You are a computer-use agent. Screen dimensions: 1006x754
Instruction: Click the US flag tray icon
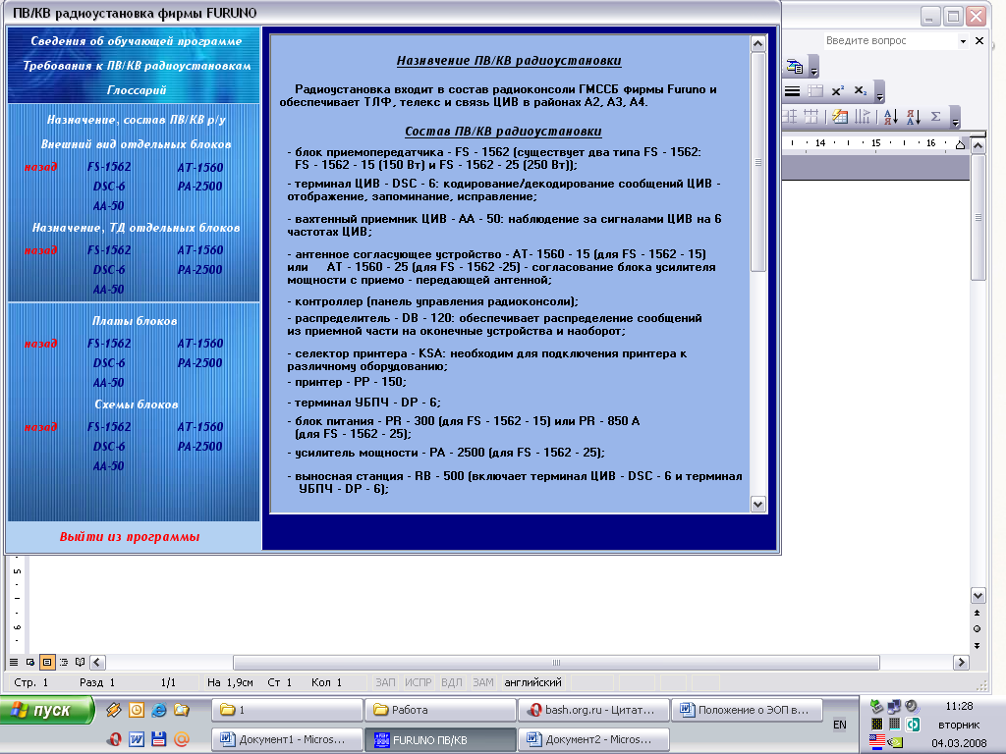click(877, 742)
